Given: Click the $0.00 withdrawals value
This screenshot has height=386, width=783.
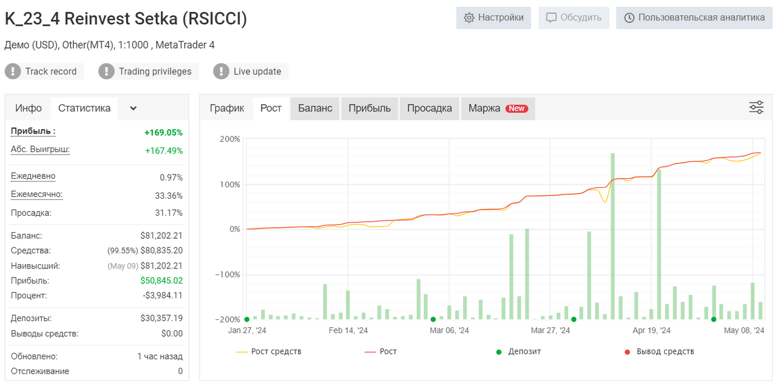Looking at the screenshot, I should 172,333.
